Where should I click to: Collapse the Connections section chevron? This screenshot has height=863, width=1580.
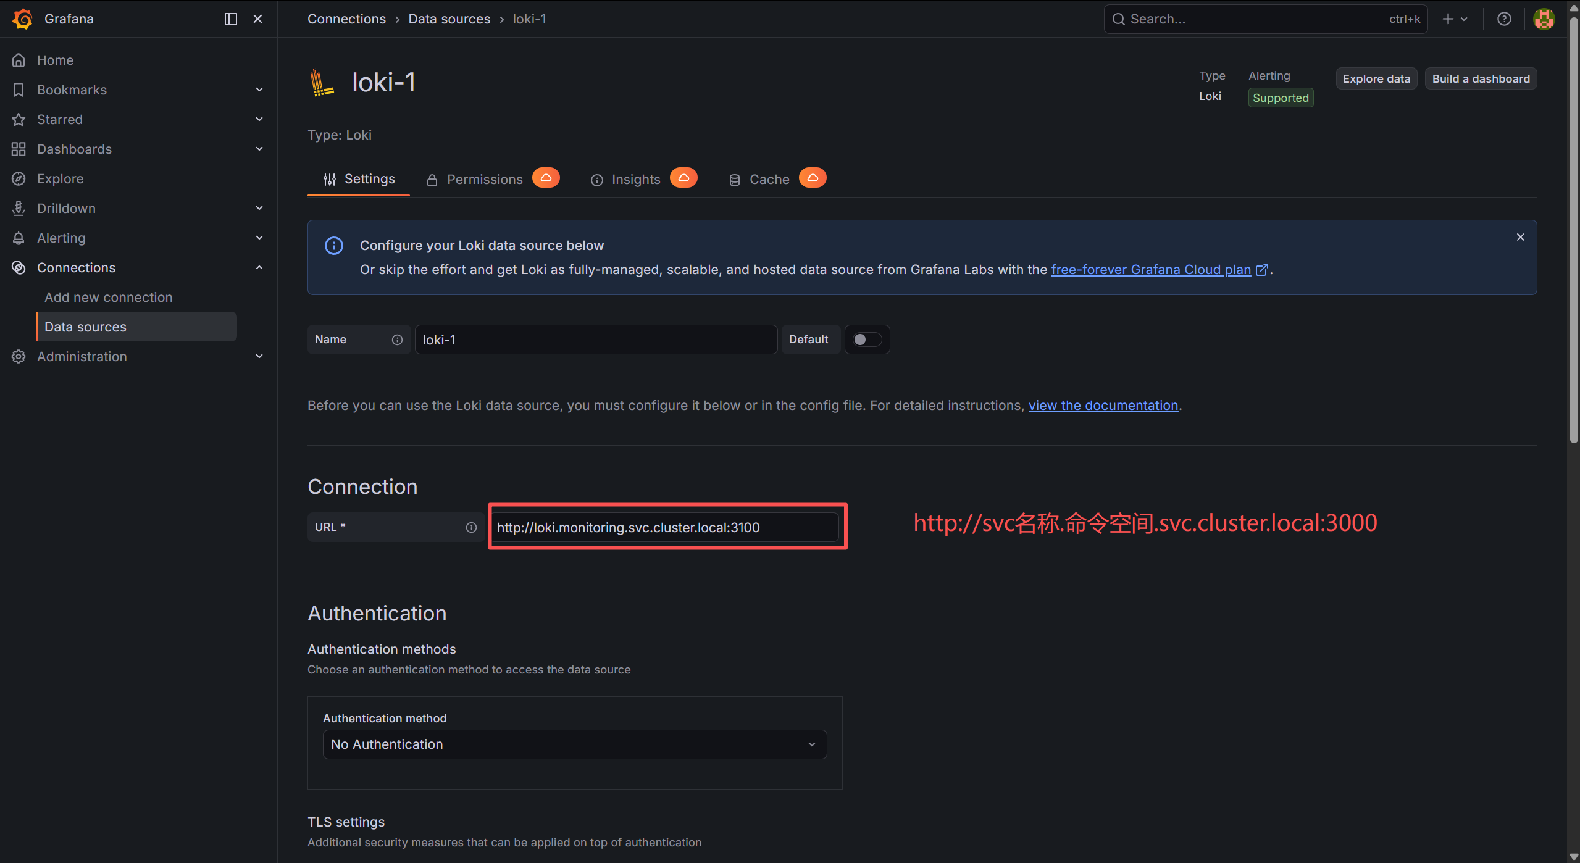(259, 267)
